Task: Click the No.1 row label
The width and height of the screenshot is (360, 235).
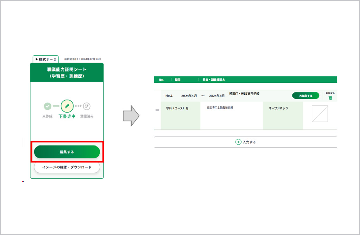Action: (169, 96)
